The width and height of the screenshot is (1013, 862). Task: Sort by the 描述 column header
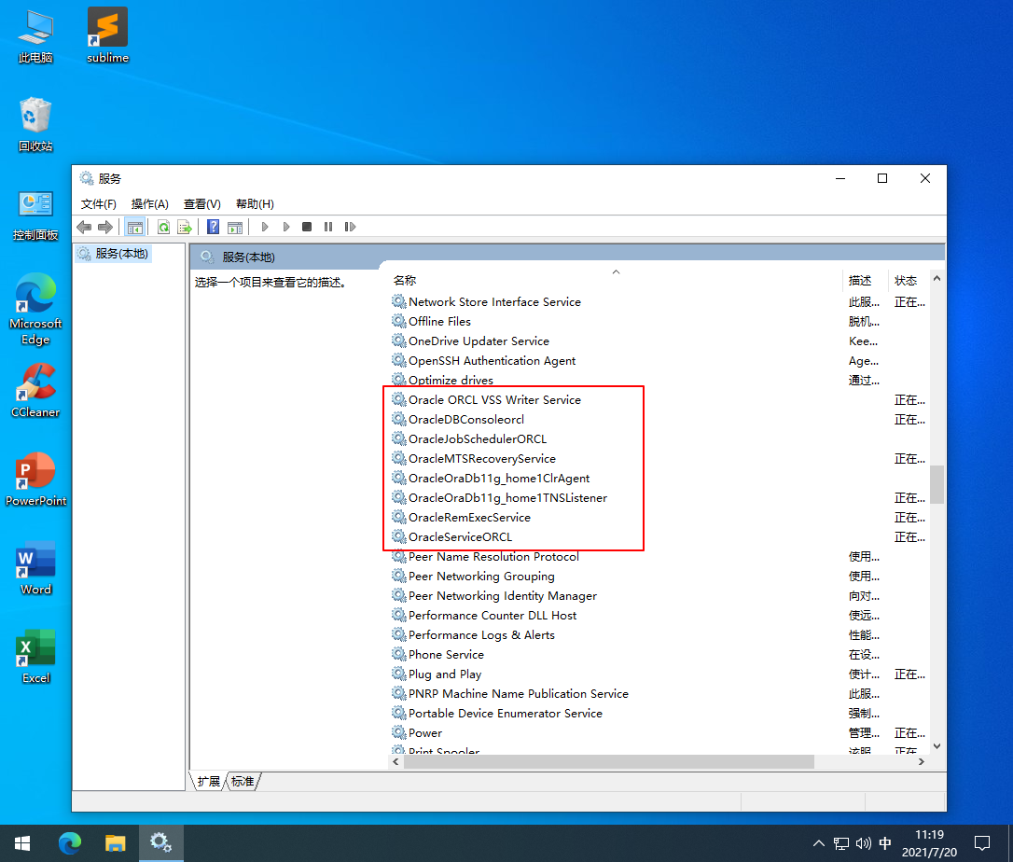point(860,281)
